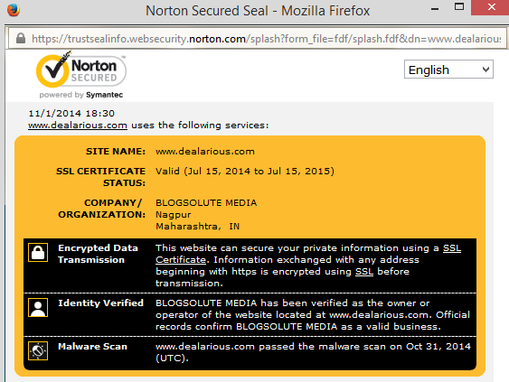Close the Norton Secured Seal window

point(492,7)
